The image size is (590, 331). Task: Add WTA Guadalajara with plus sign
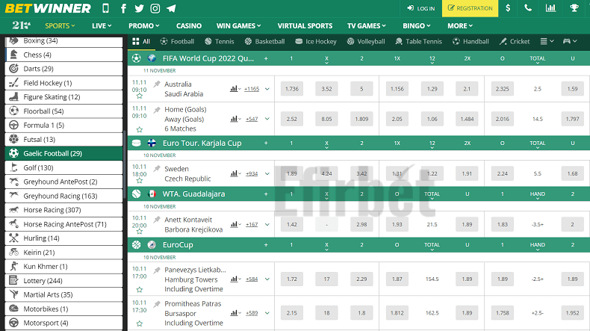pos(266,194)
